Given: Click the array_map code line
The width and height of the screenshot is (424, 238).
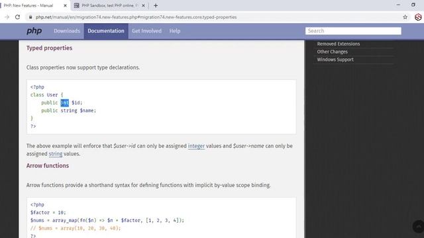Looking at the screenshot, I should [107, 220].
